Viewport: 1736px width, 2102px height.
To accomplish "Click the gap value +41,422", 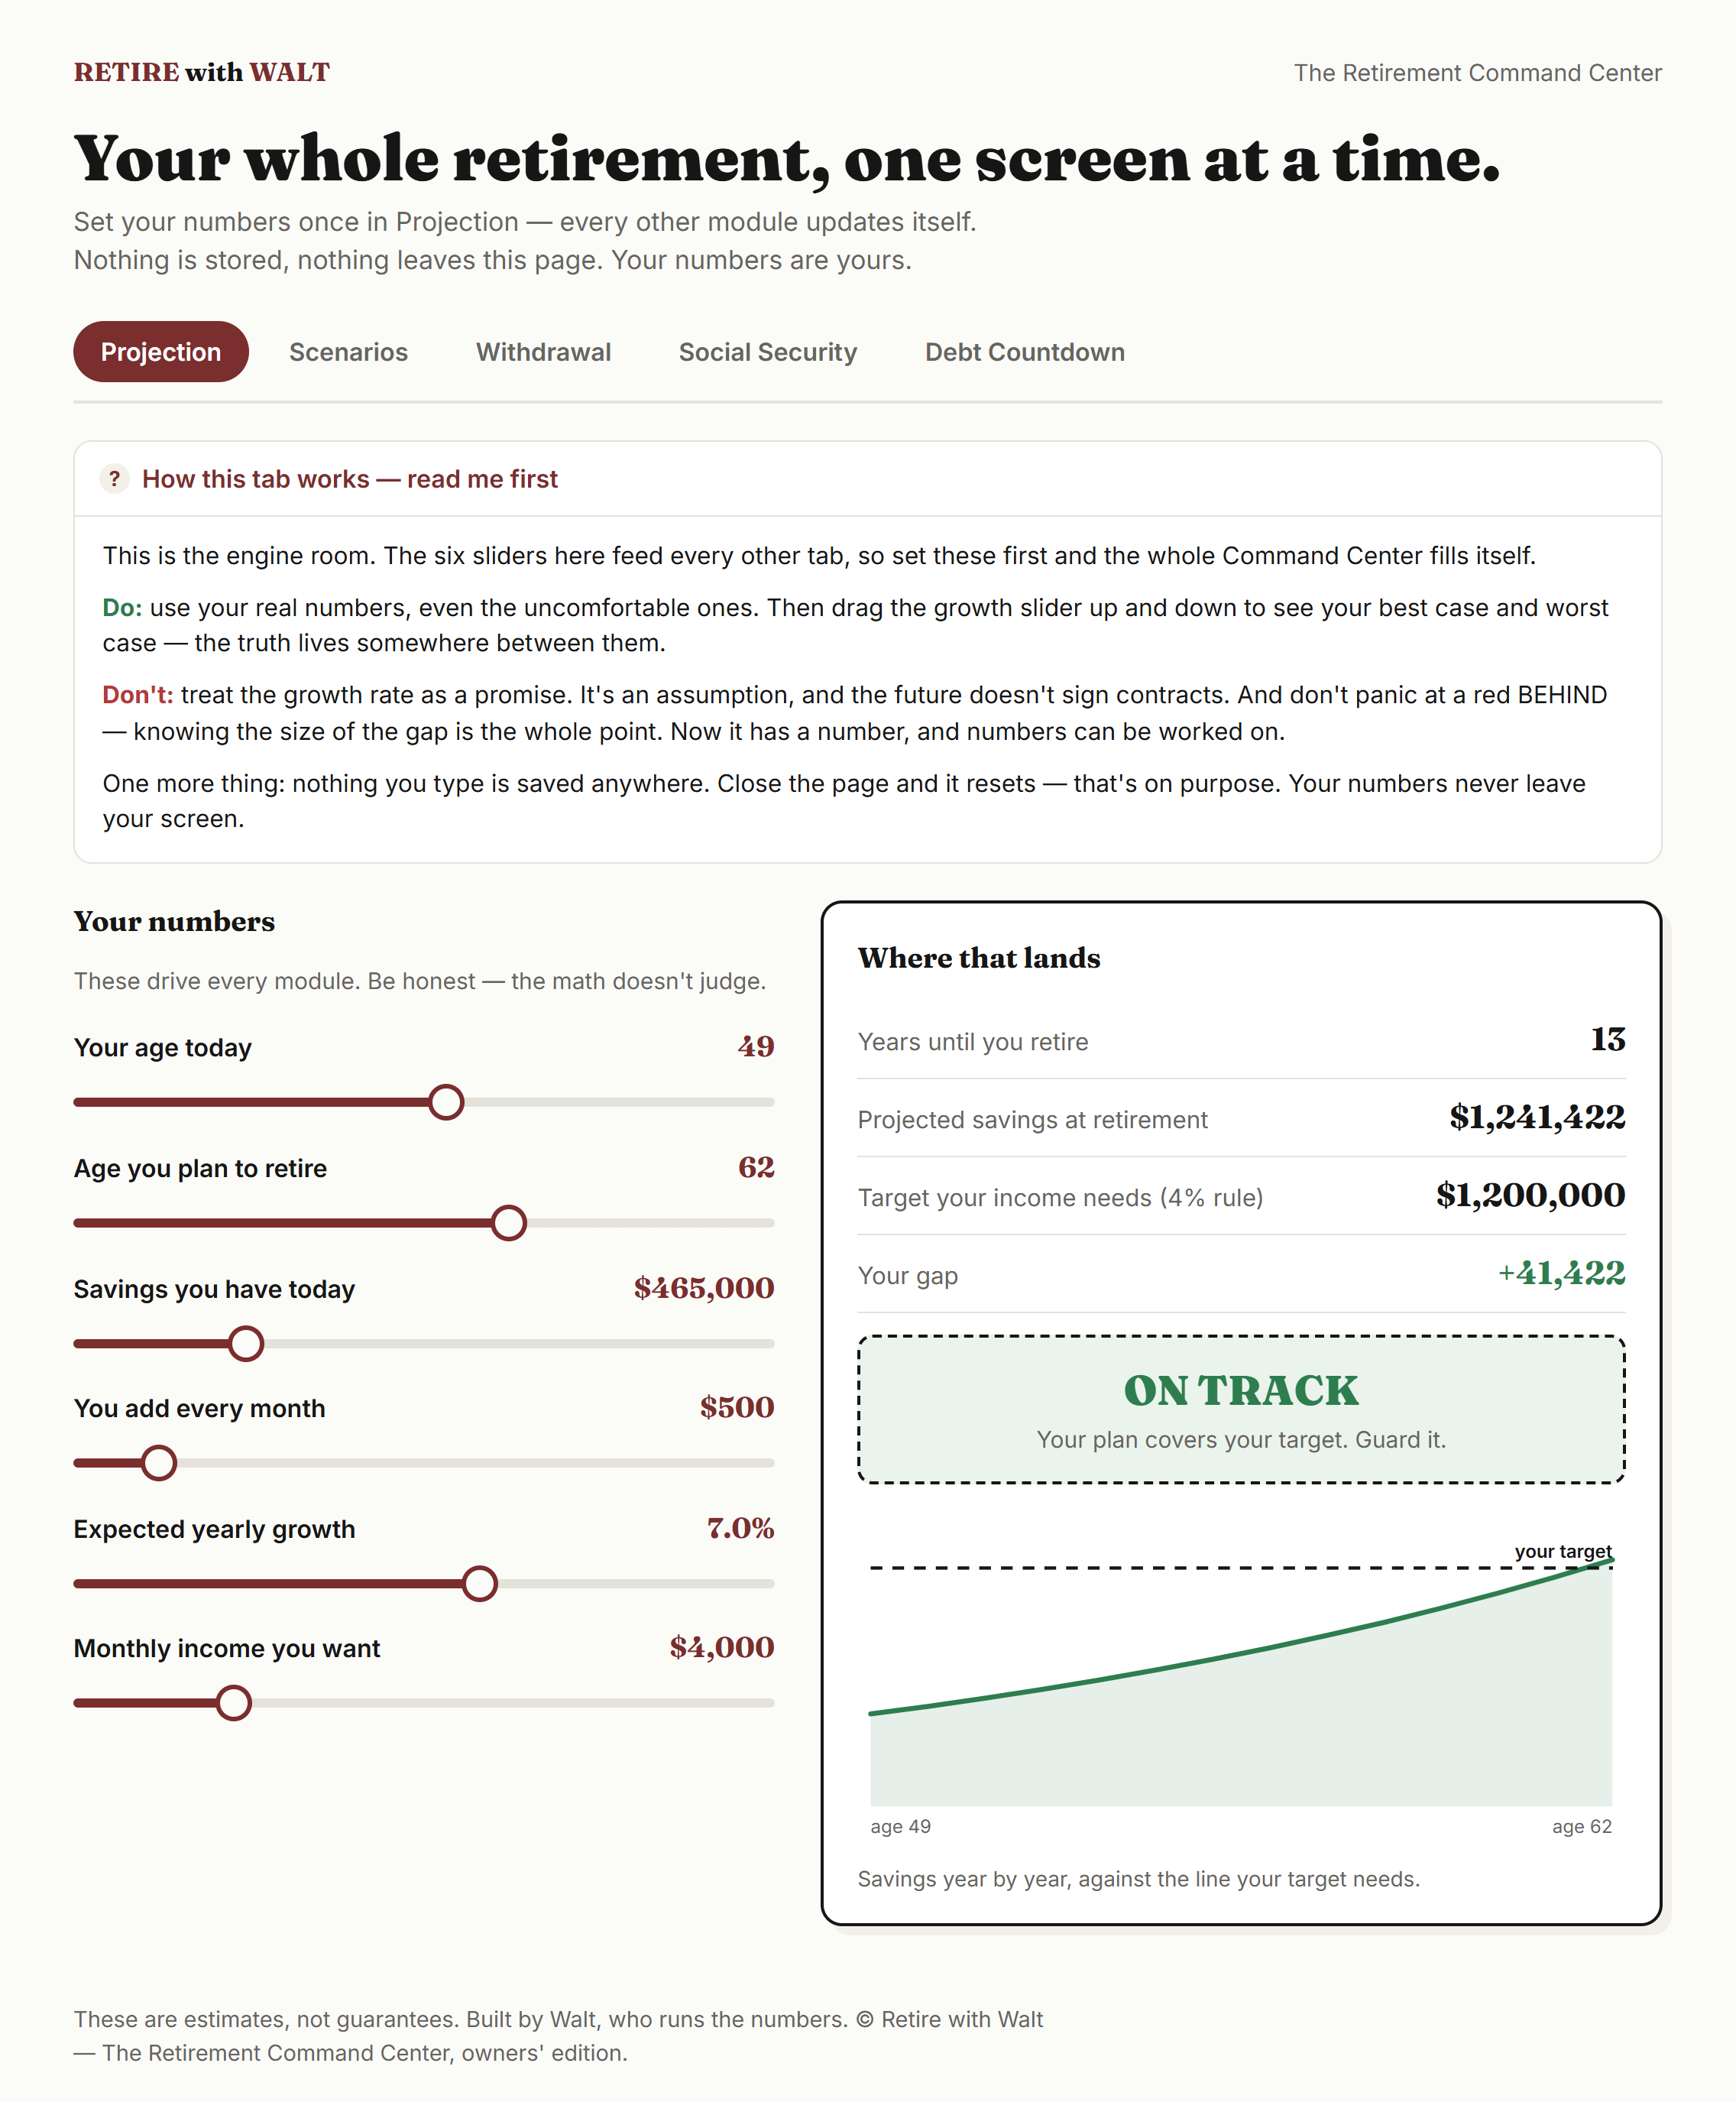I will point(1561,1273).
